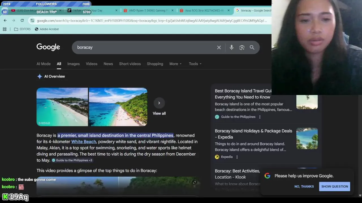The image size is (362, 203).
Task: Open the News results tab
Action: pos(108,64)
